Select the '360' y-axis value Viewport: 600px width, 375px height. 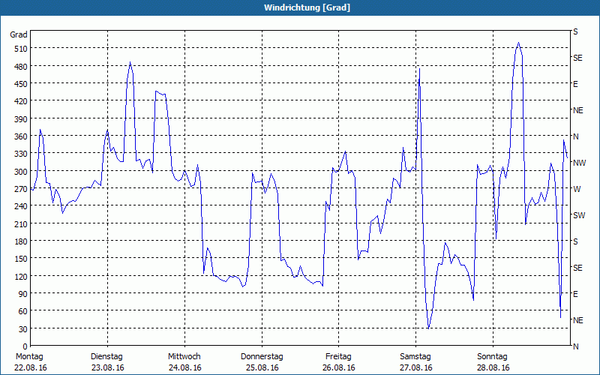point(21,136)
